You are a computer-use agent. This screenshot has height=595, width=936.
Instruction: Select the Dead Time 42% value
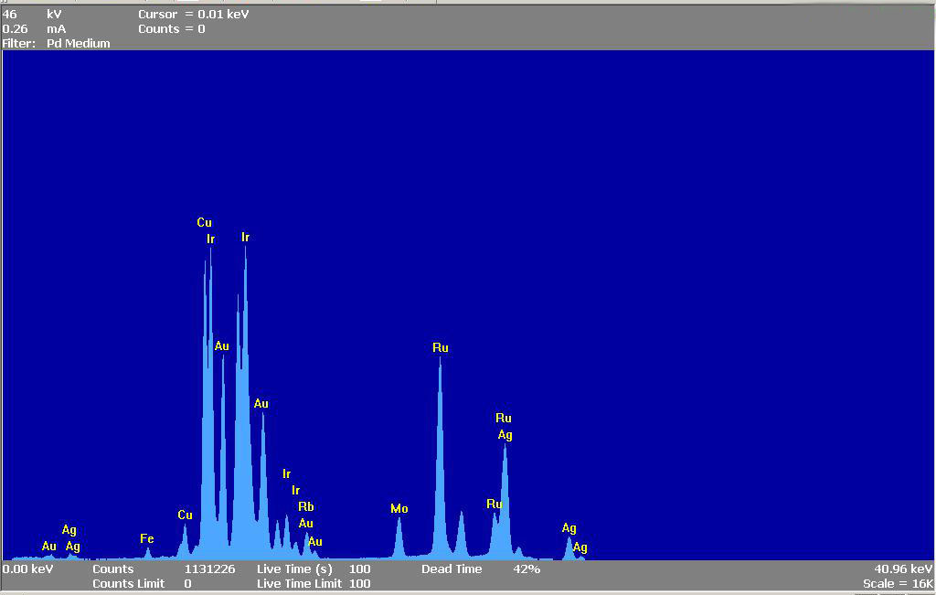[526, 569]
